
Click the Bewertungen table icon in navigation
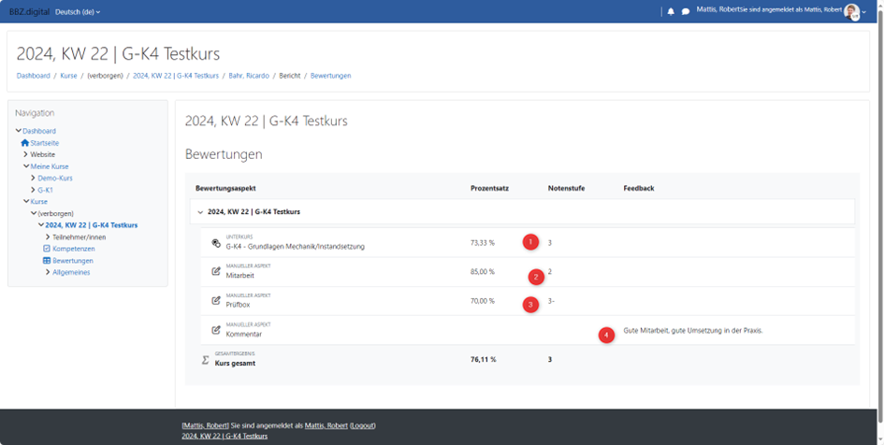tap(47, 261)
